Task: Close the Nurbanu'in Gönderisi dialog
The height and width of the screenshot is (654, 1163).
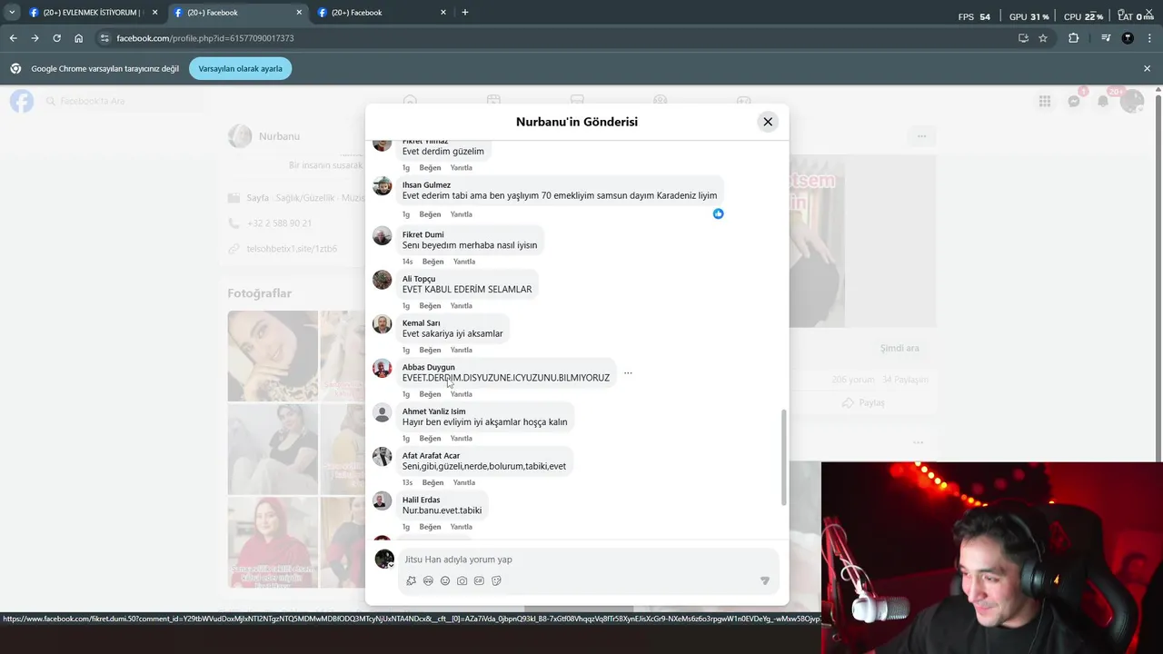Action: pos(768,122)
